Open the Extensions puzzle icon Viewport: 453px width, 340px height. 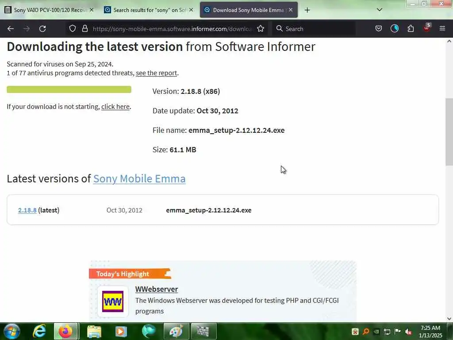(x=411, y=28)
